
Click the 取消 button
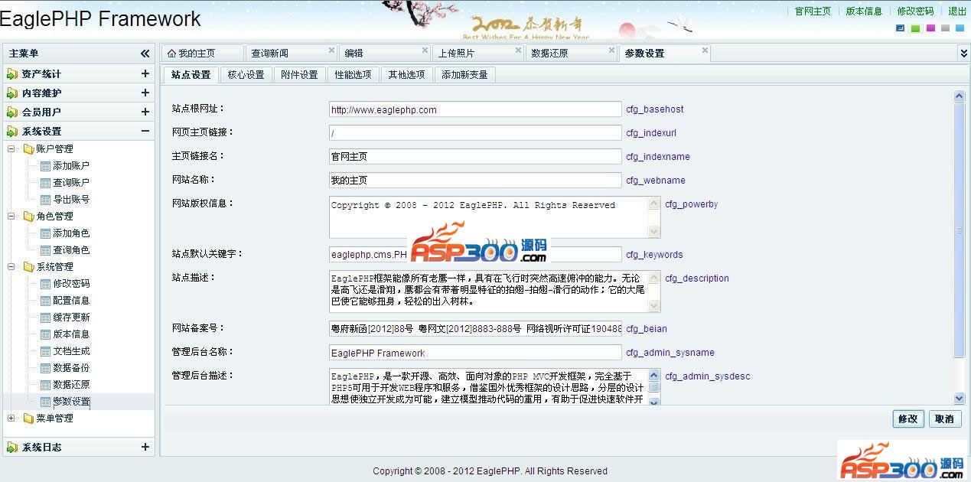point(945,418)
